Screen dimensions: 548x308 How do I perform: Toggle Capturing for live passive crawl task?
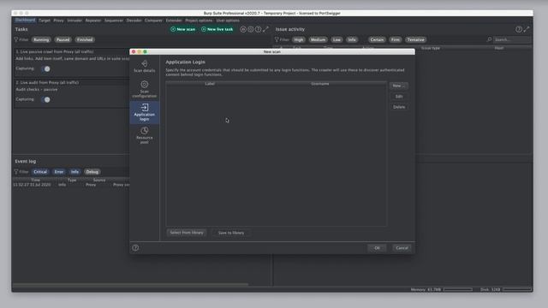(45, 68)
